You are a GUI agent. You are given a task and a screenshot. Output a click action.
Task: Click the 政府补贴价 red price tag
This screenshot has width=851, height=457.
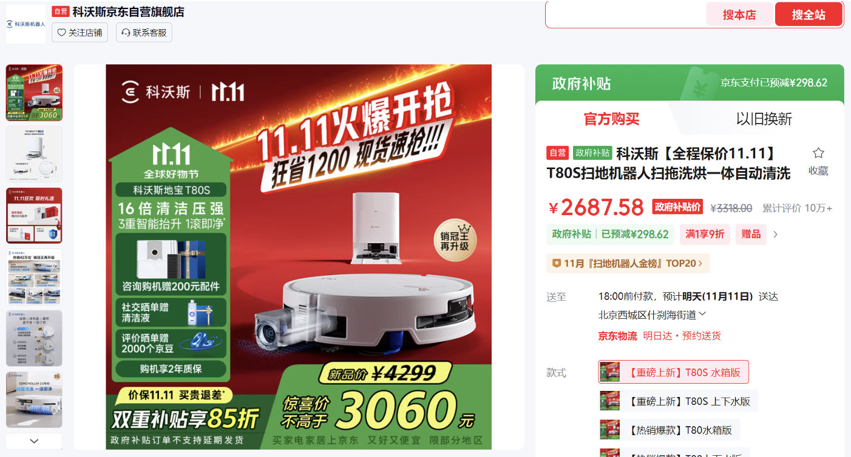click(x=677, y=207)
